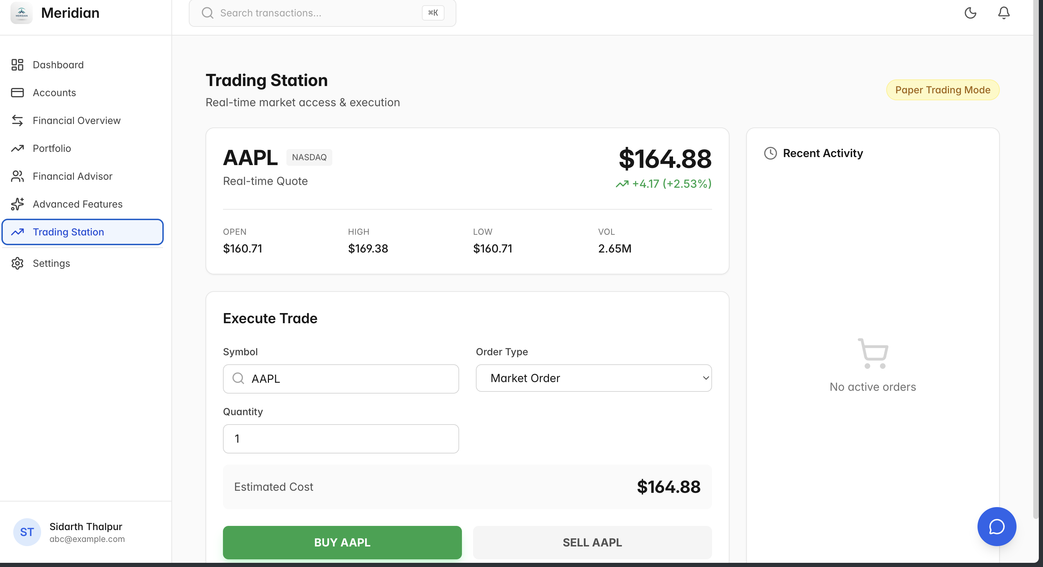Click the Accounts card icon
The height and width of the screenshot is (567, 1043).
click(17, 93)
